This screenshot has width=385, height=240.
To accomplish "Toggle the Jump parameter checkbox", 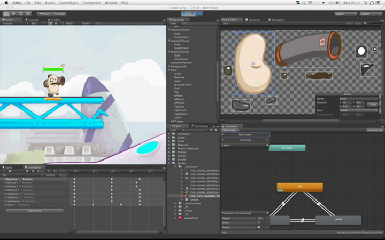I will (x=259, y=223).
